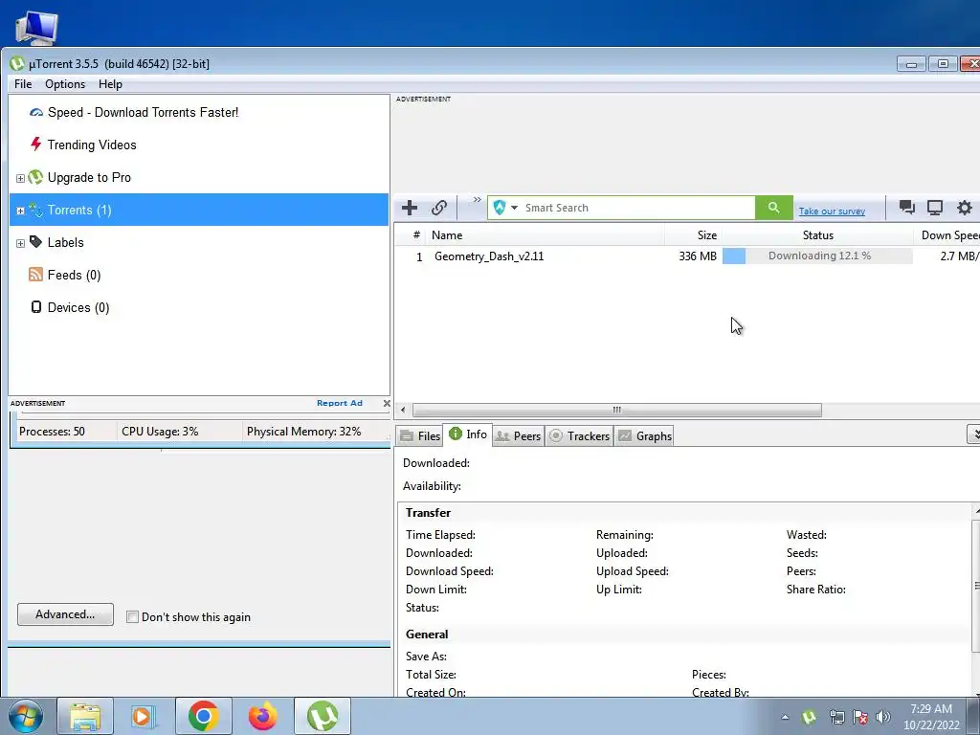Click the green search magnifier button

coord(773,208)
